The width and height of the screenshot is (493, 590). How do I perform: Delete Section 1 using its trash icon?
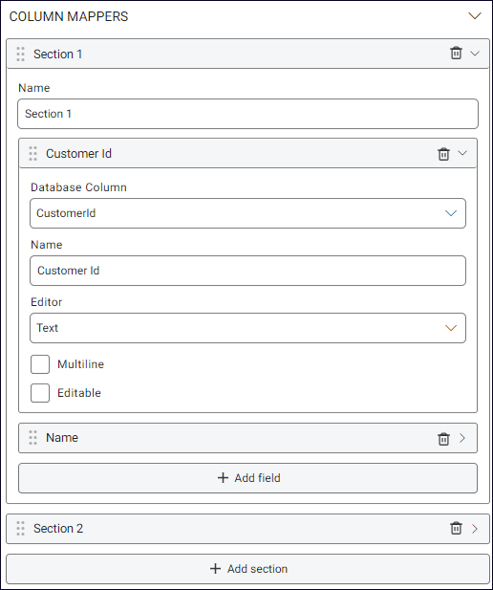(x=456, y=53)
